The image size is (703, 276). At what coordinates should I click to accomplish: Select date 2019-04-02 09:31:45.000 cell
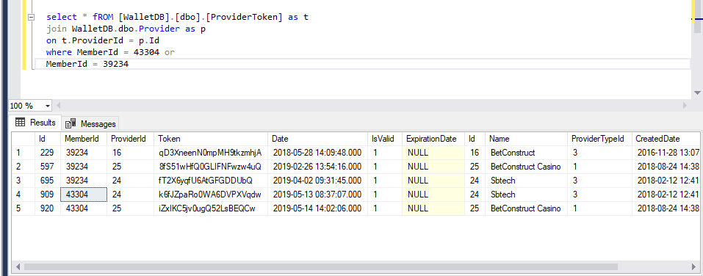pyautogui.click(x=317, y=181)
